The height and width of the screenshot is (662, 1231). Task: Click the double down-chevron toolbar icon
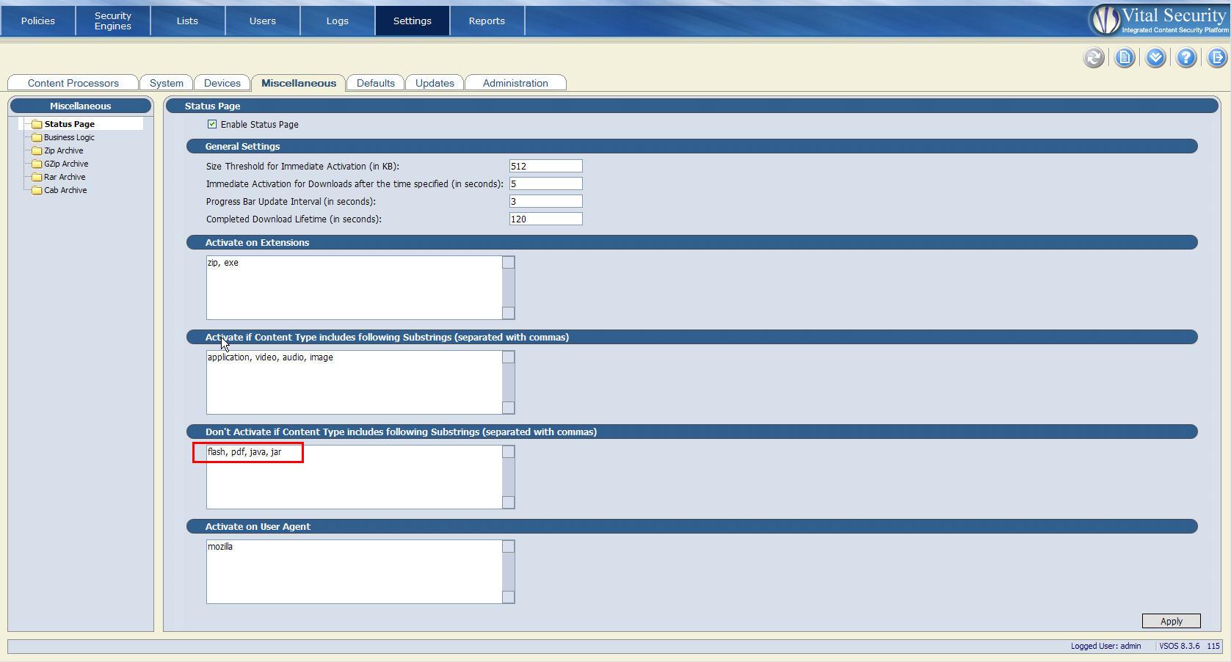(1155, 58)
